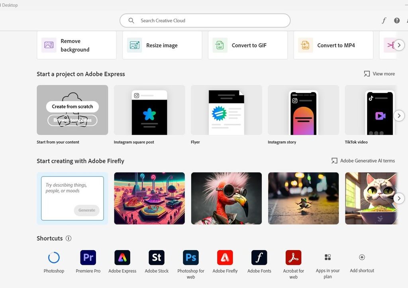The width and height of the screenshot is (408, 288).
Task: Click the Firefly prompt text box
Action: pos(73,198)
